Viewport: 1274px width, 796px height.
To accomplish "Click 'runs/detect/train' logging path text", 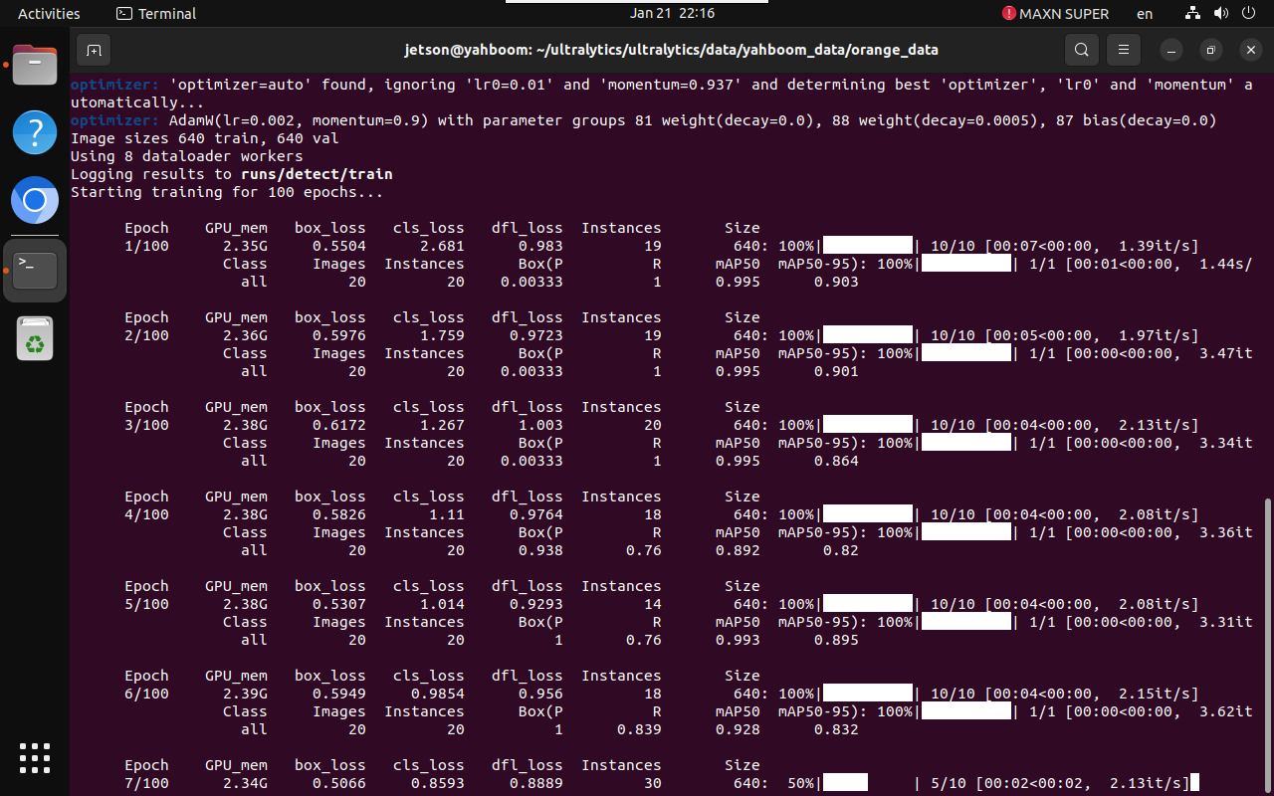I will [317, 174].
